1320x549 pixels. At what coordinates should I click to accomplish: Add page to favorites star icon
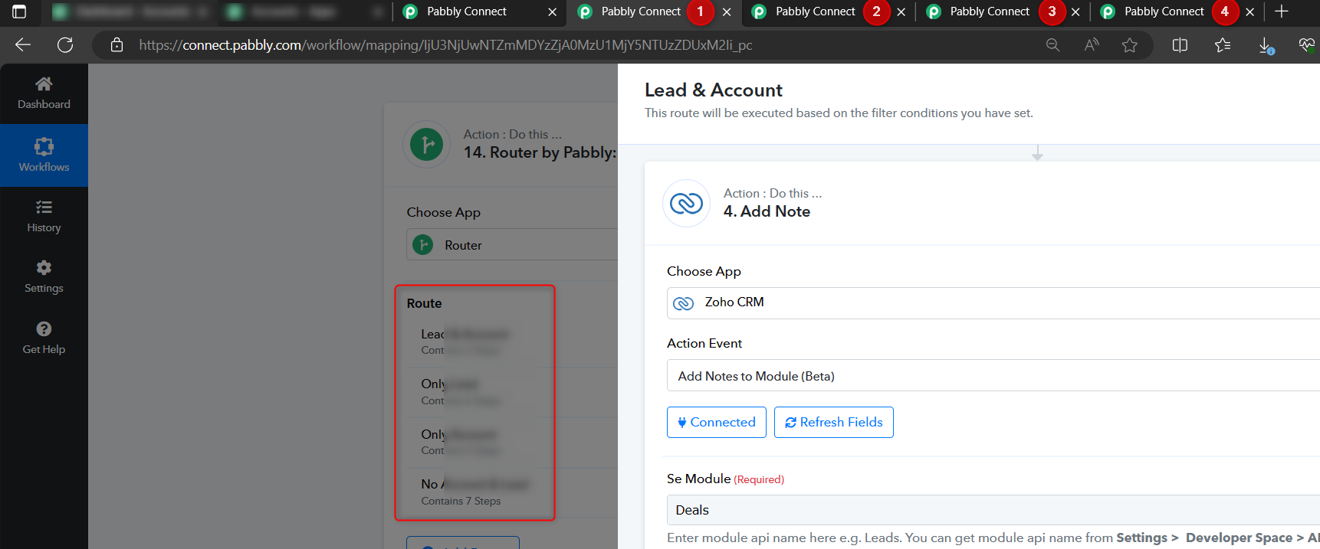tap(1129, 45)
